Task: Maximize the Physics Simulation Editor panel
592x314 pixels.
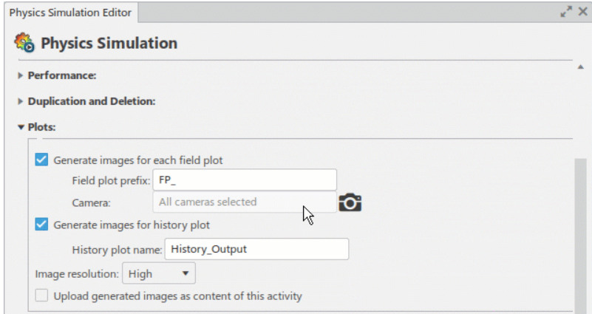Action: (566, 12)
